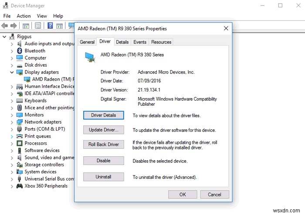305x215 pixels.
Task: Click the Riggus computer root icon
Action: click(12, 37)
